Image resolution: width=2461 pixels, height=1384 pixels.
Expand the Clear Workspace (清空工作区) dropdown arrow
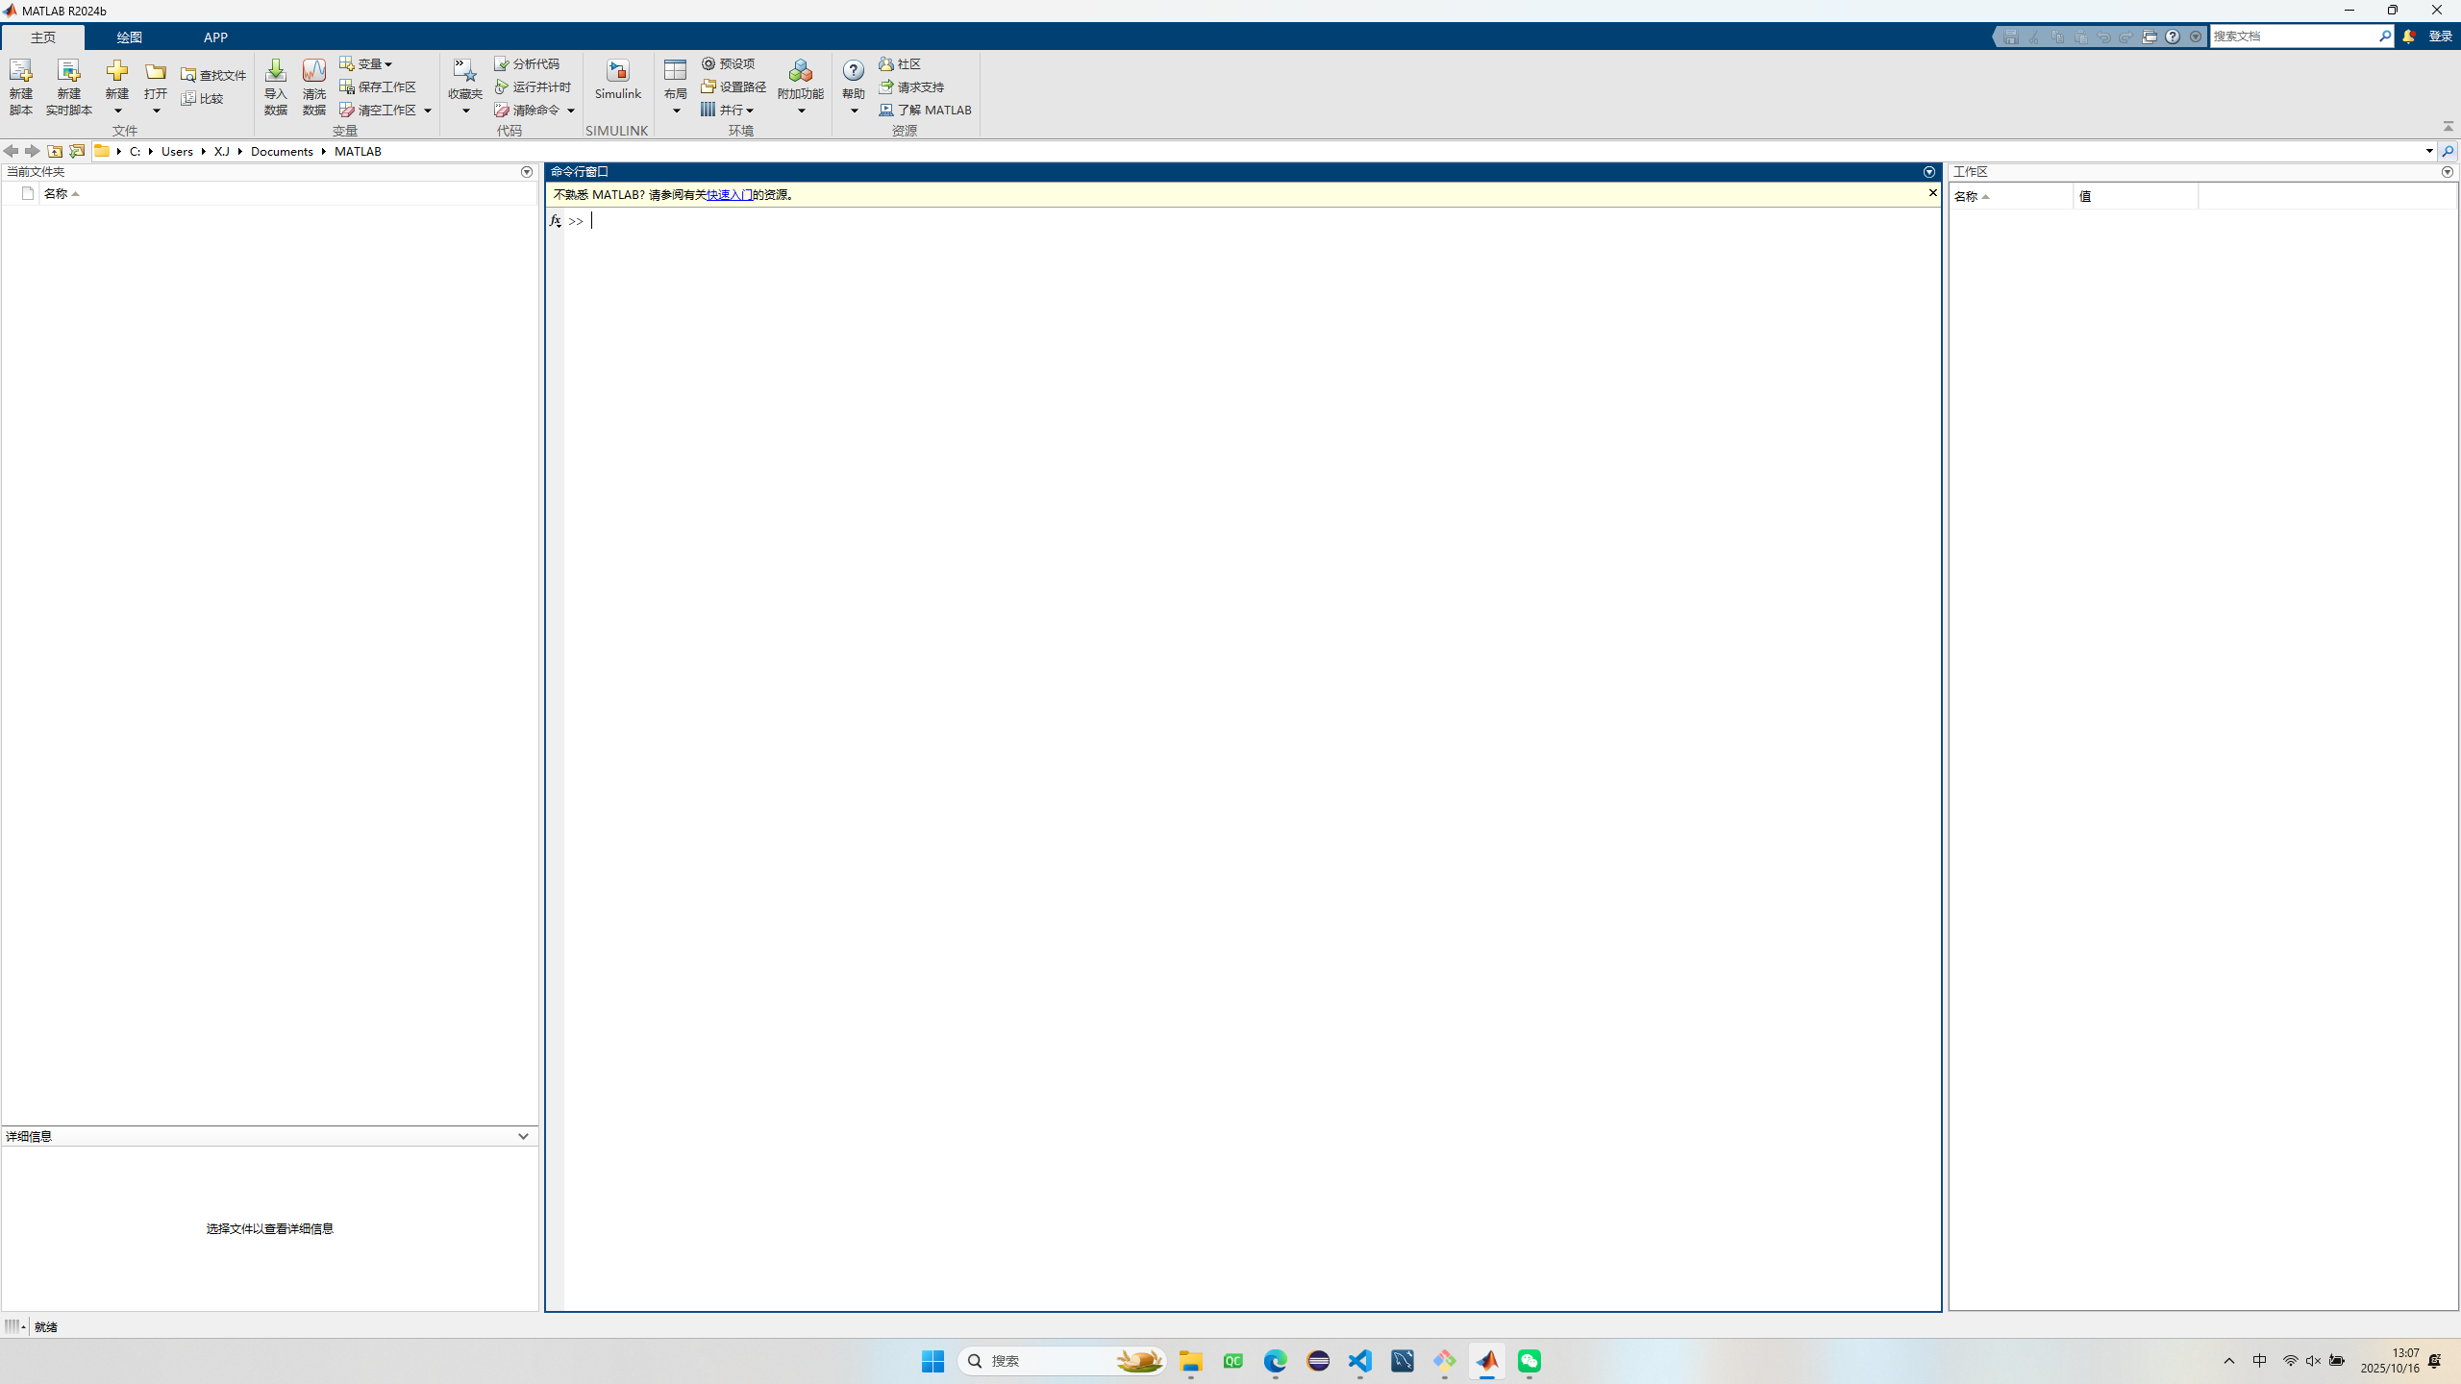tap(428, 111)
